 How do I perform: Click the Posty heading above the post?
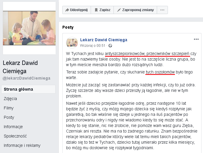tap(68, 27)
